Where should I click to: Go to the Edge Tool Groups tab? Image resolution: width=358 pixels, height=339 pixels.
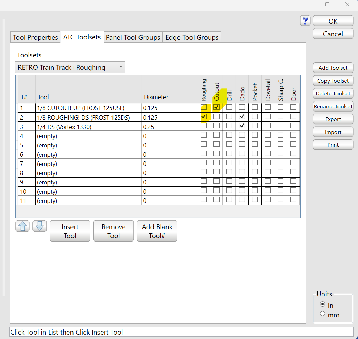coord(192,37)
